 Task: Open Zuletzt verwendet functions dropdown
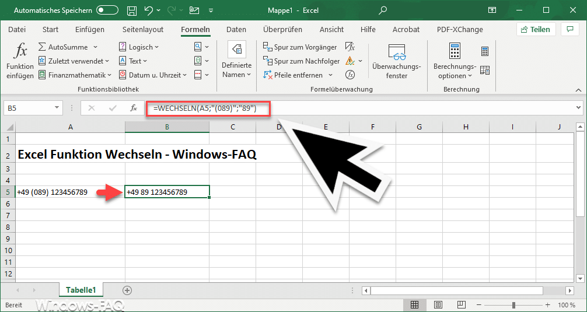[74, 61]
